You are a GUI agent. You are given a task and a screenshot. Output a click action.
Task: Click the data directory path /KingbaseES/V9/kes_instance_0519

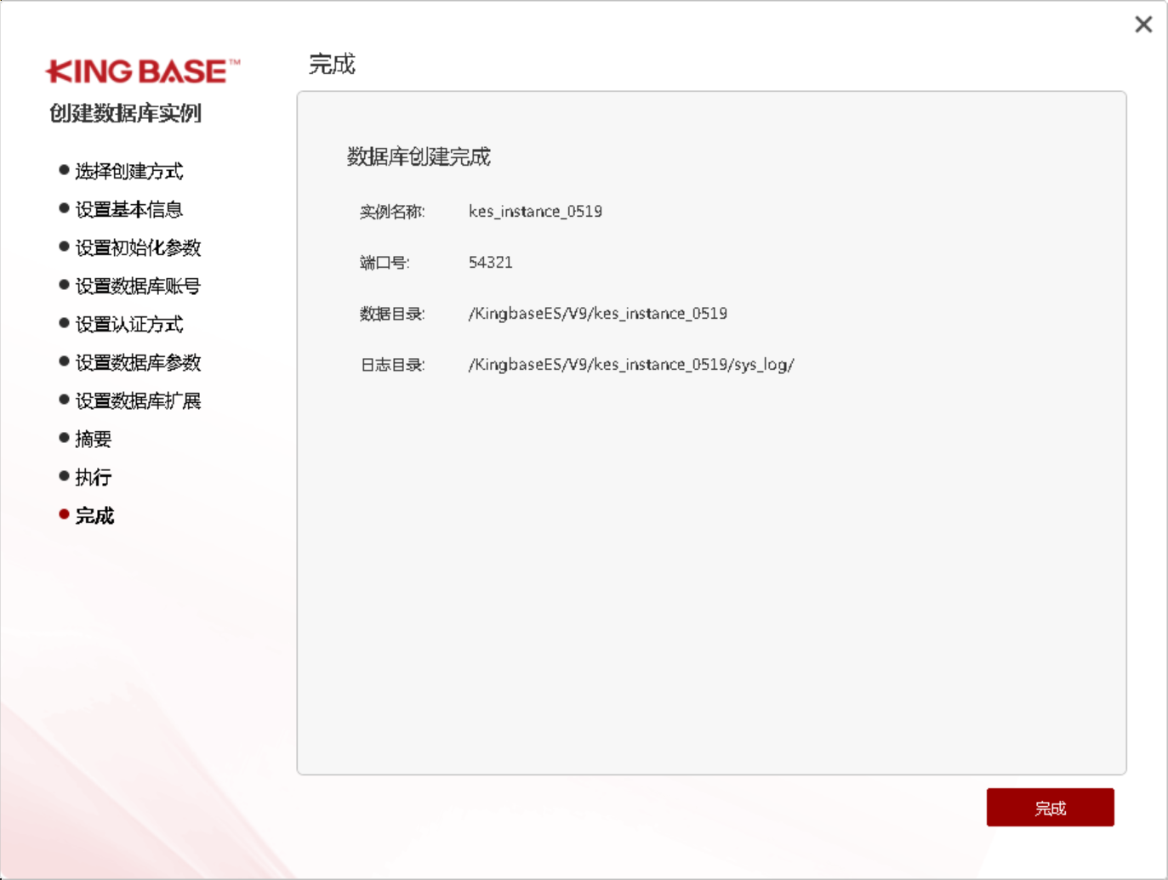(x=597, y=313)
